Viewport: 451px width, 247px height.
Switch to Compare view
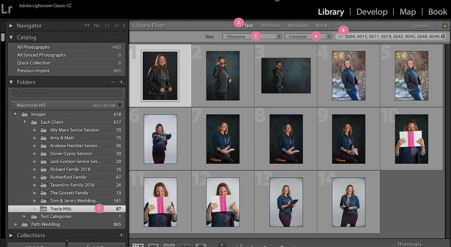pos(169,245)
